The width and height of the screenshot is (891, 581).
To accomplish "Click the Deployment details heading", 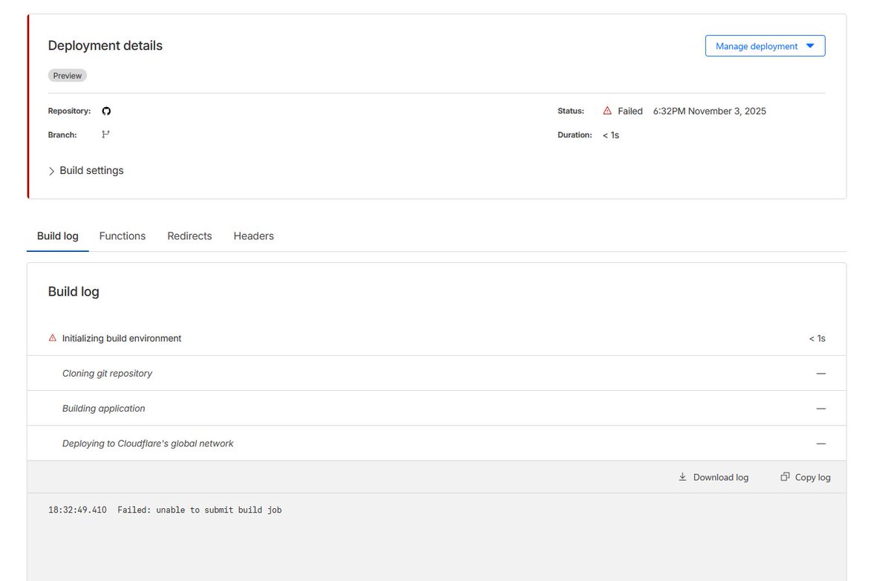I will point(105,45).
